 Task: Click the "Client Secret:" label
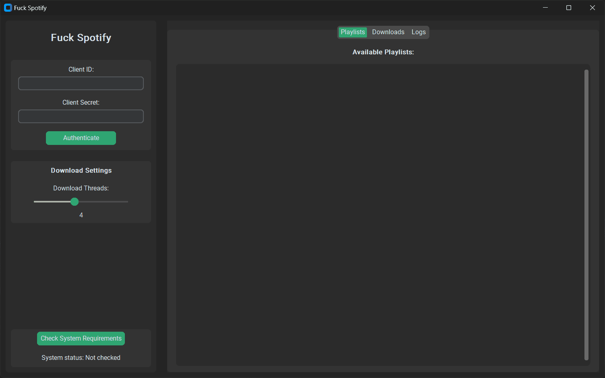[x=81, y=102]
